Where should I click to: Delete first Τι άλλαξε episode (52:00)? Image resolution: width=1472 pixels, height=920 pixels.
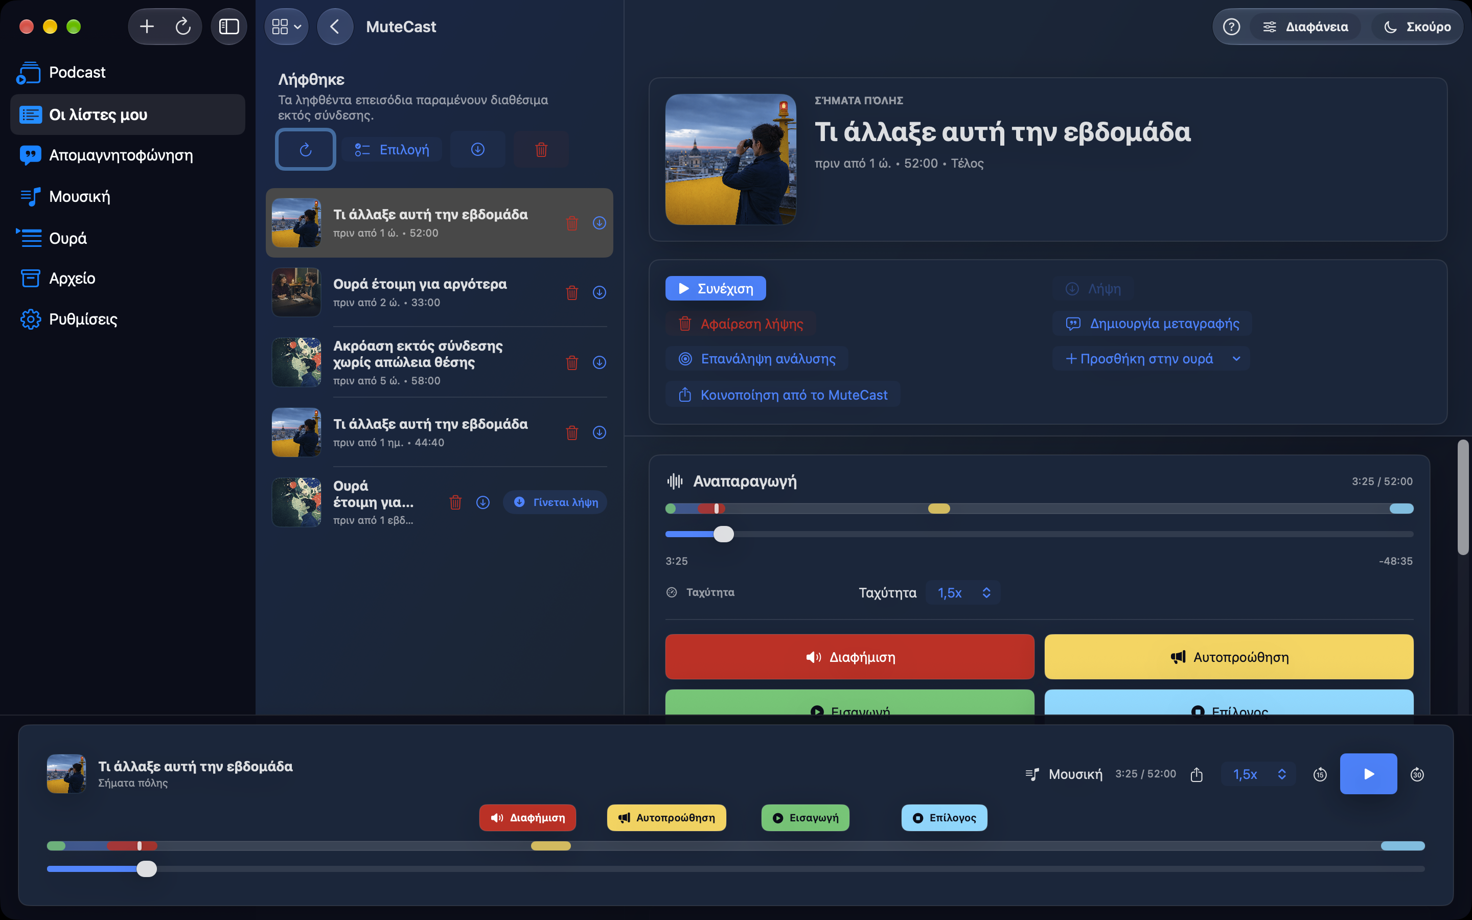pos(572,223)
